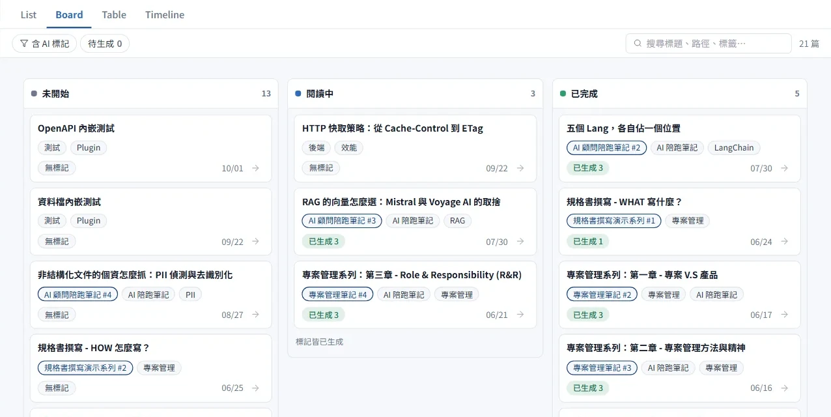The image size is (831, 417).
Task: Click 無標記 badge on HTTP 快取策略 card
Action: click(x=321, y=168)
